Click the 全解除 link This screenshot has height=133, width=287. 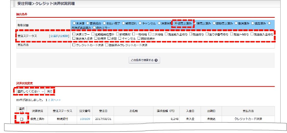pos(64,36)
